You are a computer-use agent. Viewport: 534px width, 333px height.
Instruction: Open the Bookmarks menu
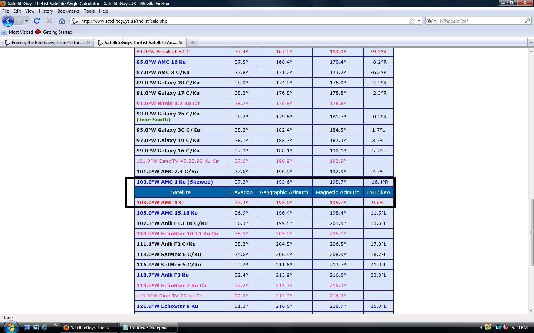click(68, 11)
